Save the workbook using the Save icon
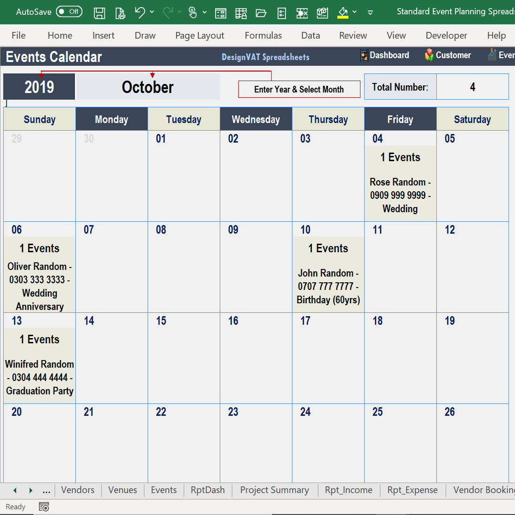Image resolution: width=515 pixels, height=515 pixels. point(100,13)
